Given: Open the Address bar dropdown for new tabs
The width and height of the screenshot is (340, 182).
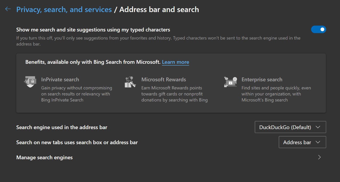Looking at the screenshot, I should pyautogui.click(x=302, y=142).
